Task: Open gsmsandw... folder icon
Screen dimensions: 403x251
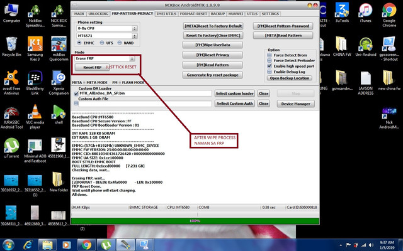Action: 342,81
